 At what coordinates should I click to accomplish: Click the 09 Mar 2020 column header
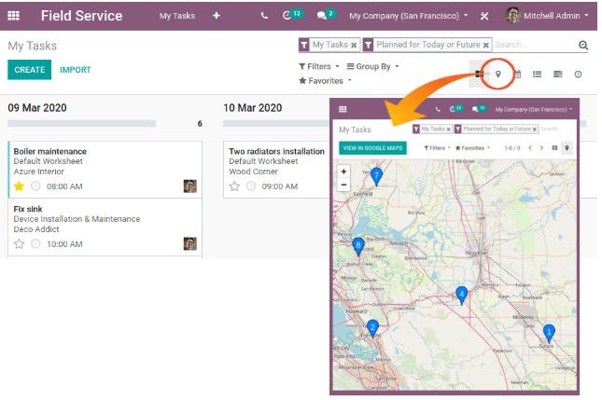(x=37, y=108)
